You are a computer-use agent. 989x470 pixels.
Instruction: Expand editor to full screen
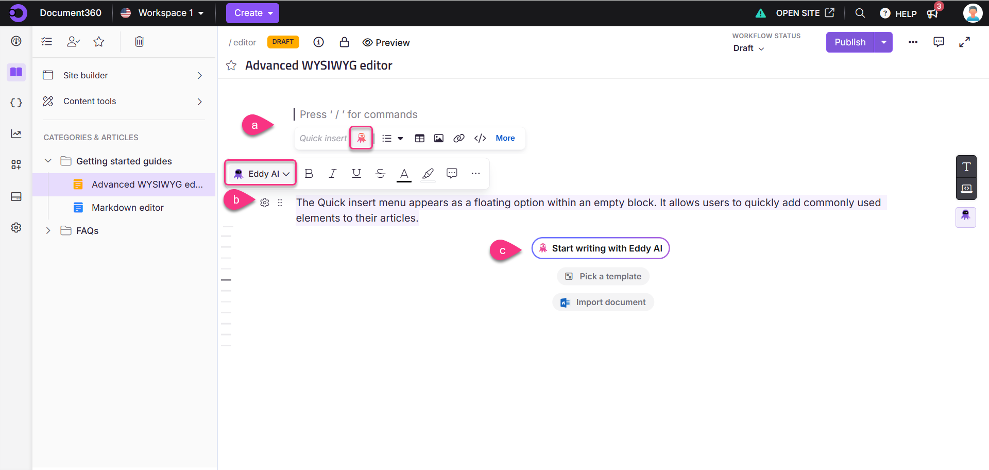tap(964, 42)
